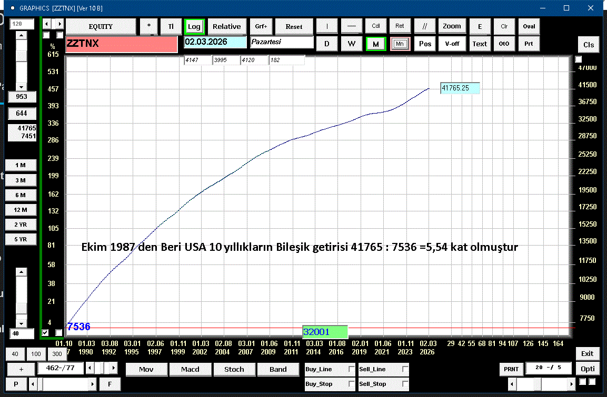Screen dimensions: 607x397
Task: Select the 12 M period button
Action: click(x=21, y=210)
